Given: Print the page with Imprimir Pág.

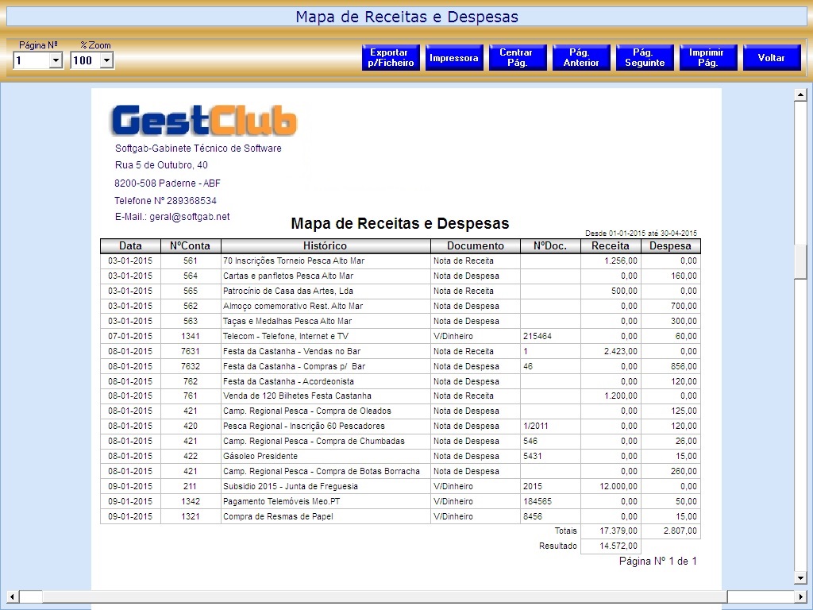Looking at the screenshot, I should tap(708, 58).
